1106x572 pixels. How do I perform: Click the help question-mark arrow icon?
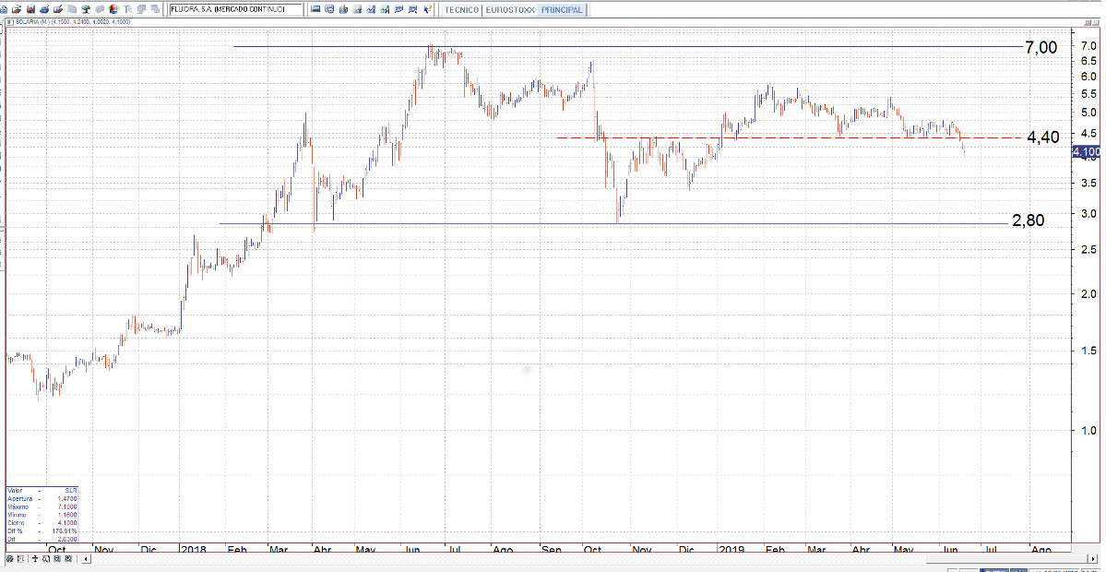pyautogui.click(x=427, y=9)
